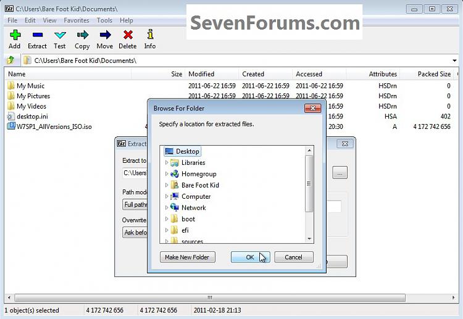
Task: Sort by the Name column header
Action: point(68,74)
